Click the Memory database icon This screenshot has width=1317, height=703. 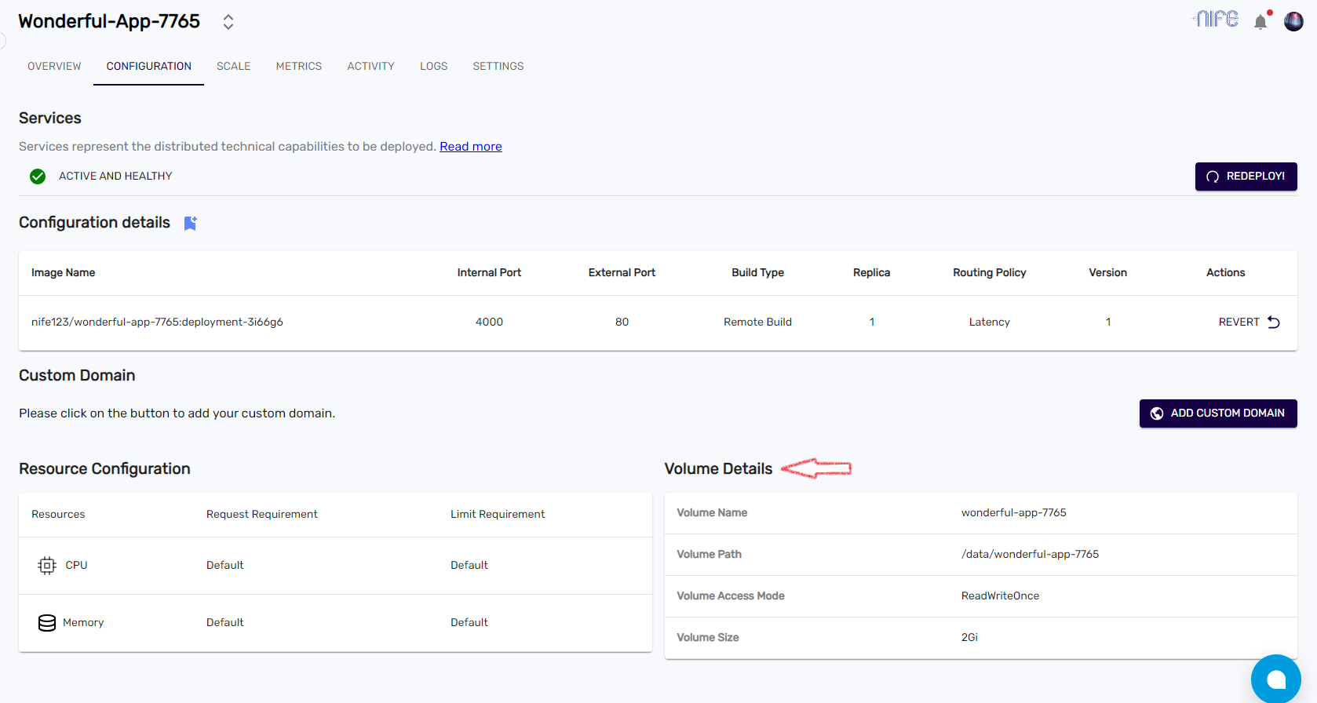[x=47, y=623]
